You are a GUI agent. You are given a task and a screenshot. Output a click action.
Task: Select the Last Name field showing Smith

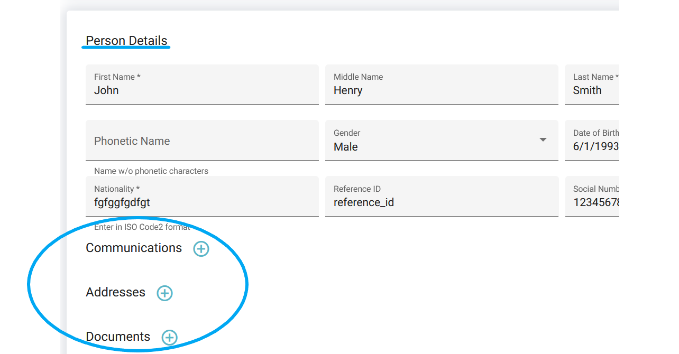591,90
